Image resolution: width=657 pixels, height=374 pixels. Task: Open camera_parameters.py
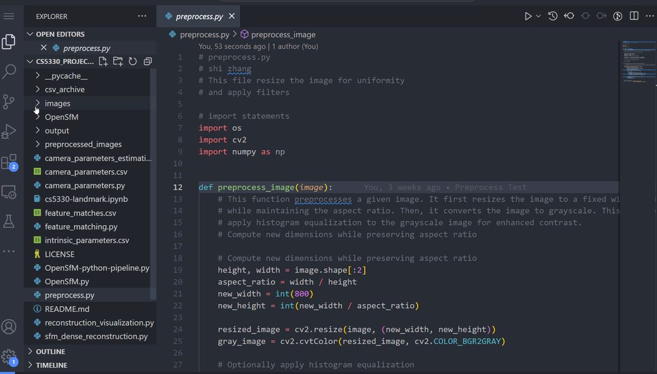(85, 185)
